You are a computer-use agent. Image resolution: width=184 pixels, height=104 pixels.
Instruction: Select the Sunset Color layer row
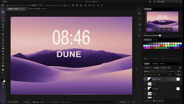[x=162, y=79]
